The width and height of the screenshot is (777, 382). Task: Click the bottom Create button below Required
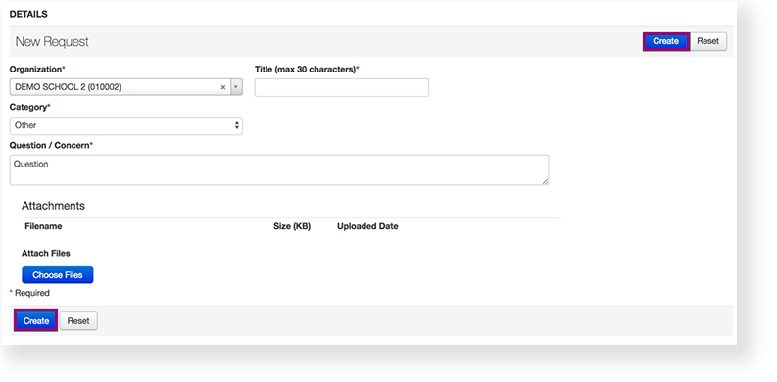[x=35, y=321]
